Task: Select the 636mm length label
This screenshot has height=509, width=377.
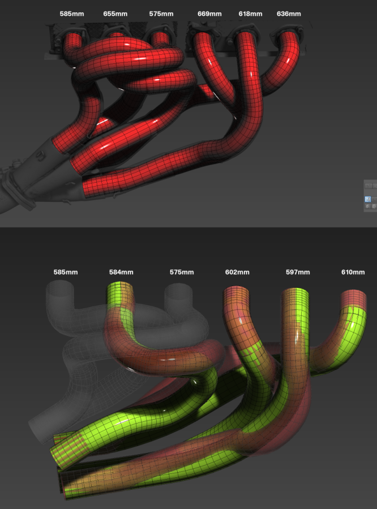Action: pyautogui.click(x=289, y=14)
